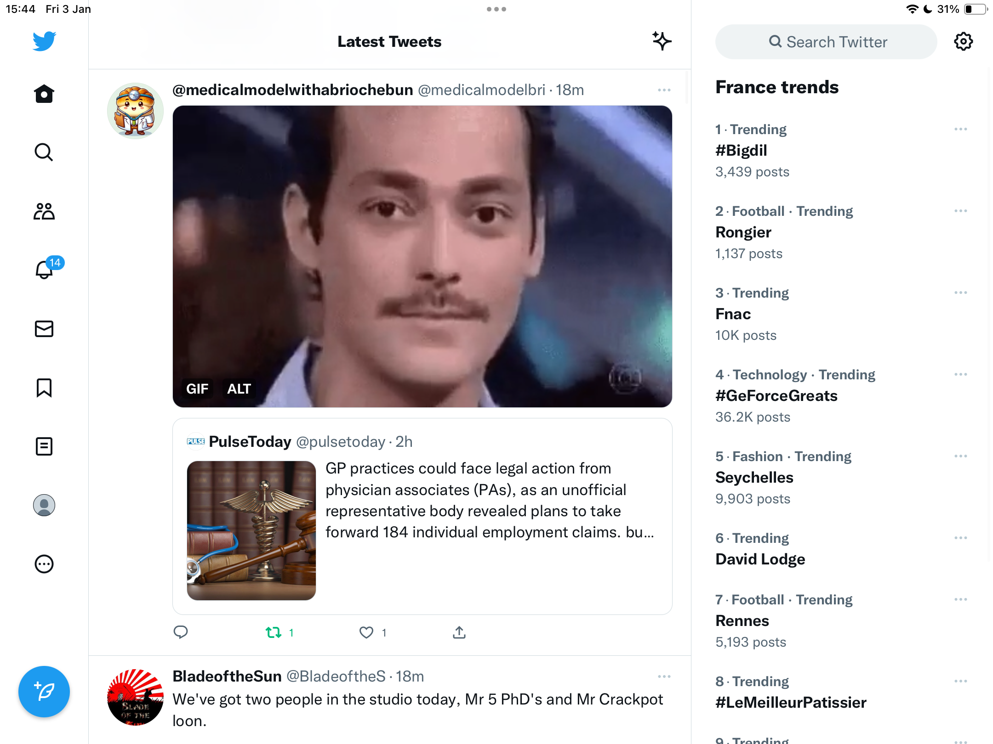This screenshot has height=744, width=993.
Task: Open the #LeMeilleurPatissier trending topic
Action: [x=791, y=703]
